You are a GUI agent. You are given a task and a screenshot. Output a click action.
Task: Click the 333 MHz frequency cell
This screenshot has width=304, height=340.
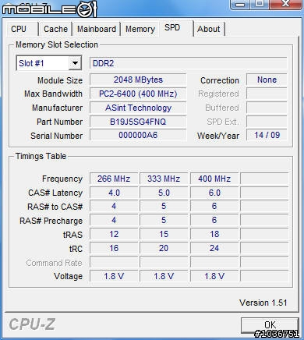point(164,179)
